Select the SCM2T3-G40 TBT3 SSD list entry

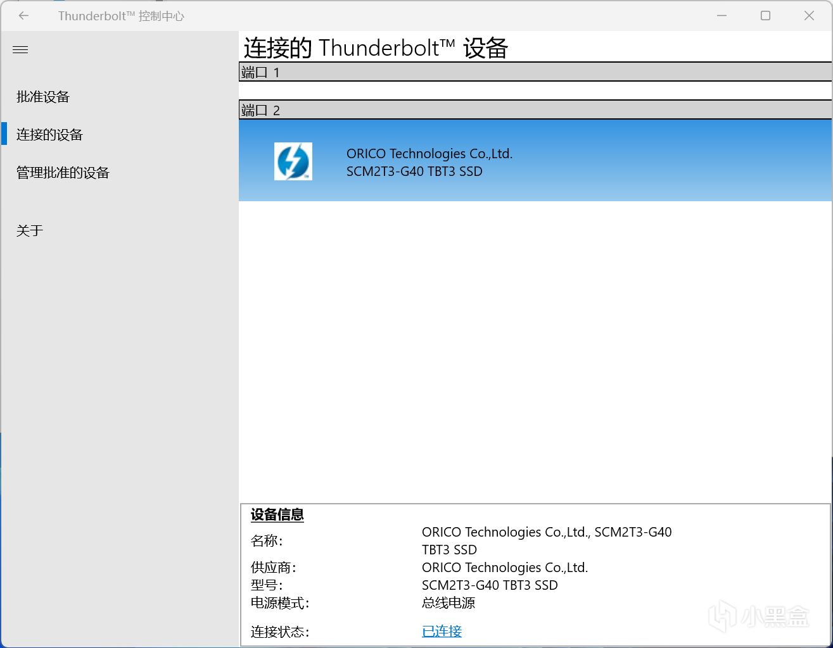(x=535, y=161)
